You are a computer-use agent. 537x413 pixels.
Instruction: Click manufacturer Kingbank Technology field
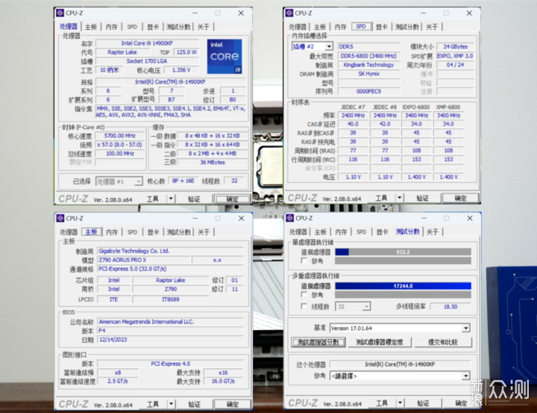coord(368,65)
